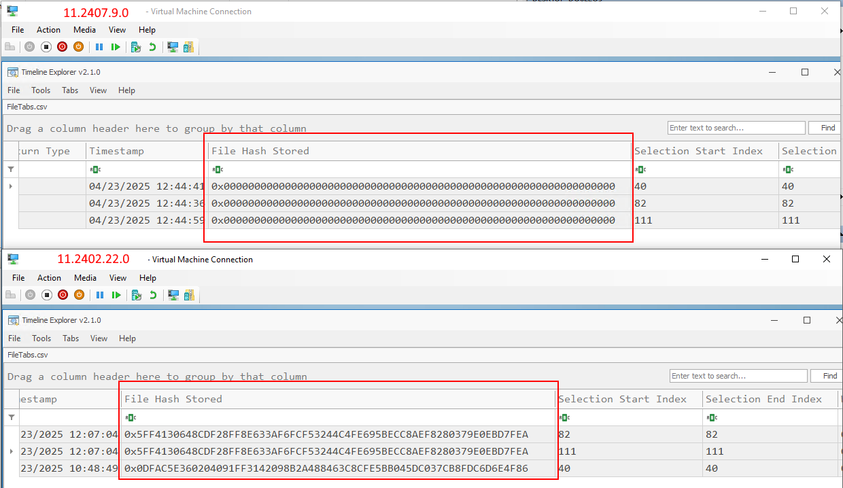Open Tabs menu in Timeline Explorer, 11.2402.22.0 VM
The height and width of the screenshot is (488, 843).
pyautogui.click(x=71, y=338)
